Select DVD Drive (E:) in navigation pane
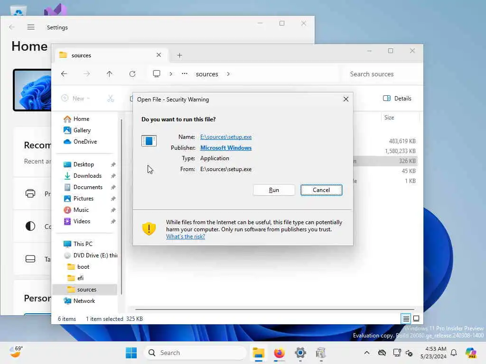Screen dimensions: 486x364 coord(90,255)
